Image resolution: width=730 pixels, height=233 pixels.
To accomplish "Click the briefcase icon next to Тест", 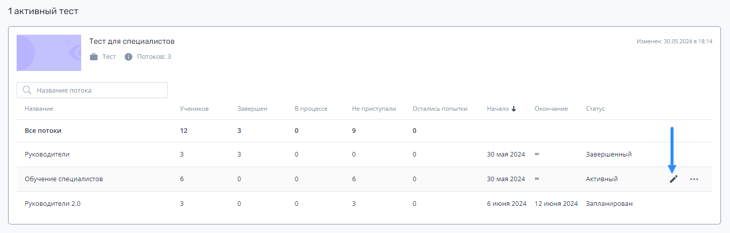I will pyautogui.click(x=94, y=57).
